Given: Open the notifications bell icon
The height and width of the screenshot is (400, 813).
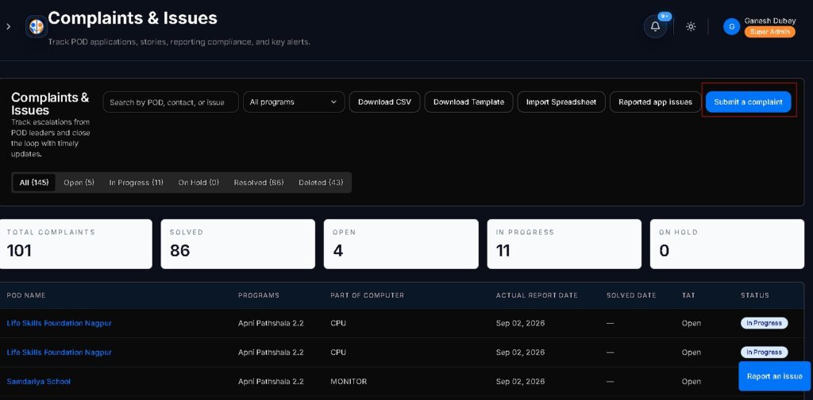Looking at the screenshot, I should pos(655,26).
